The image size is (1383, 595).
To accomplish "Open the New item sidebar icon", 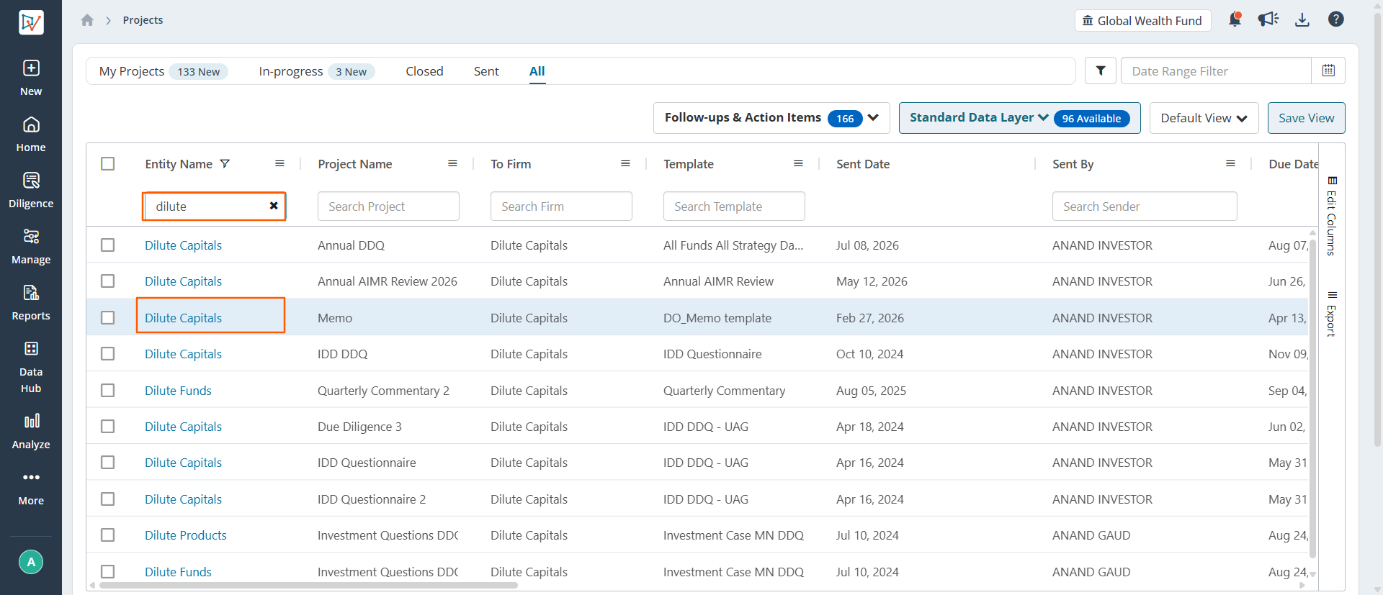I will click(31, 78).
